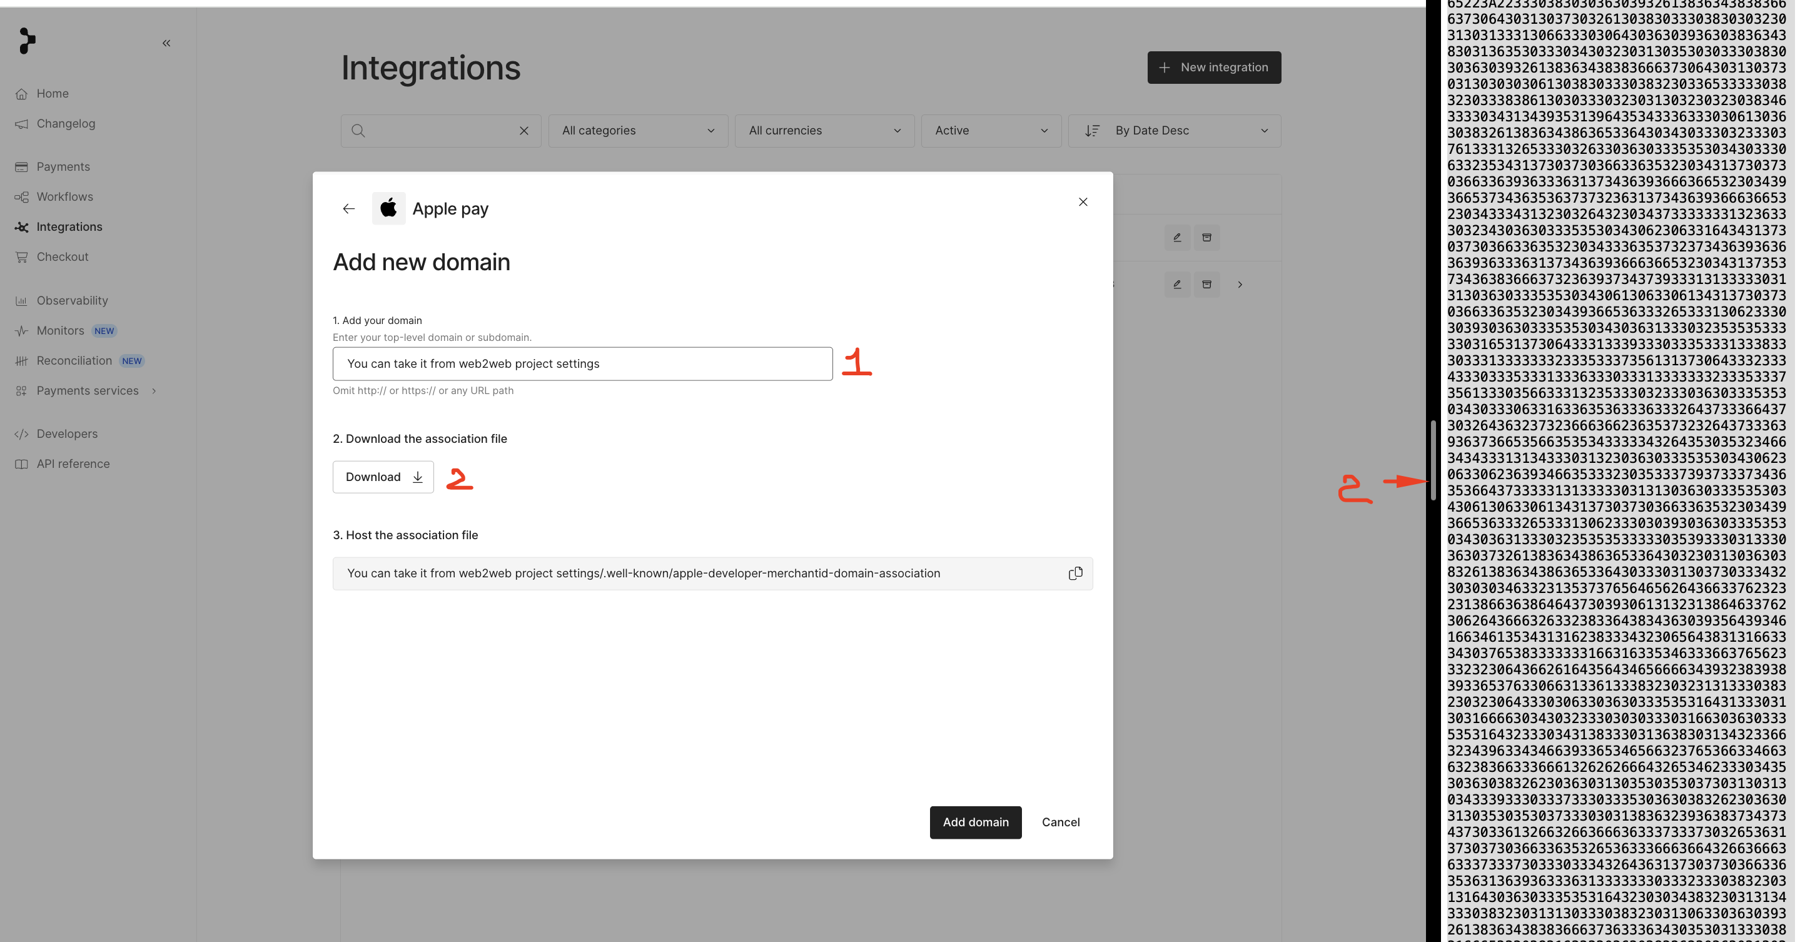Click the Changelog megaphone icon
The width and height of the screenshot is (1800, 942).
tap(22, 124)
